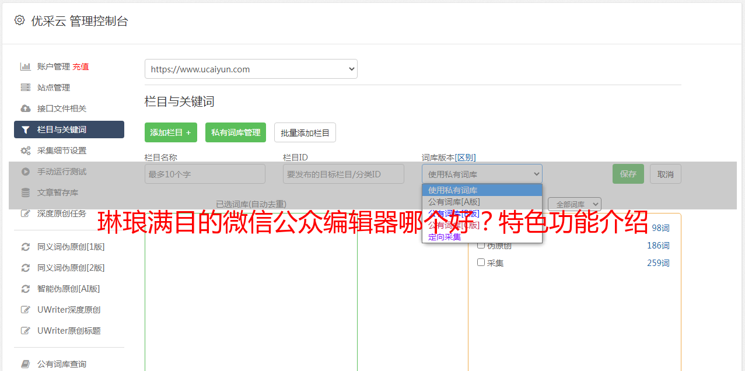Click the refresh icon for 同义词伪原创[1版]

(25, 247)
